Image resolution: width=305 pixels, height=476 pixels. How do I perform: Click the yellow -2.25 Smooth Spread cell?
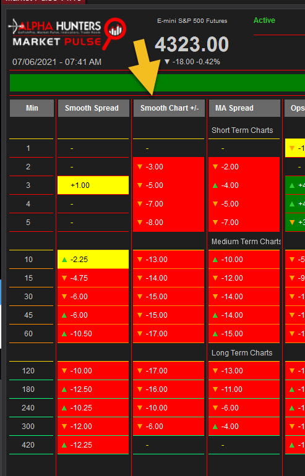tap(93, 259)
